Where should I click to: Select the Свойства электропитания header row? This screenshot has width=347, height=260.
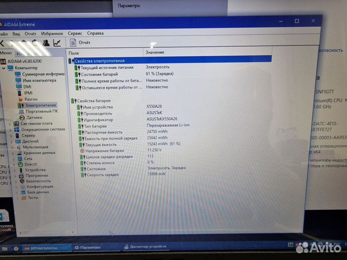tap(170, 60)
